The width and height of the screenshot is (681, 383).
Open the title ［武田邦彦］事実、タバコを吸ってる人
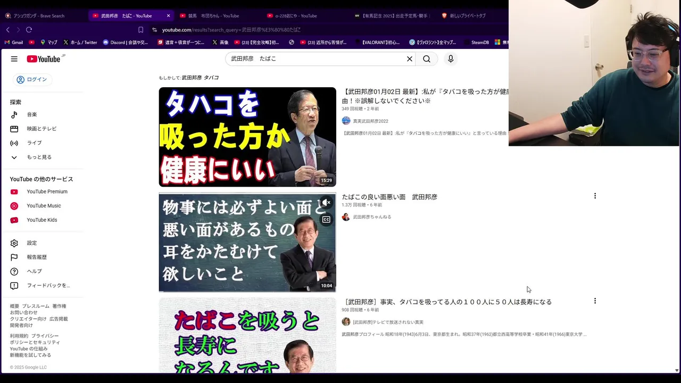(447, 302)
